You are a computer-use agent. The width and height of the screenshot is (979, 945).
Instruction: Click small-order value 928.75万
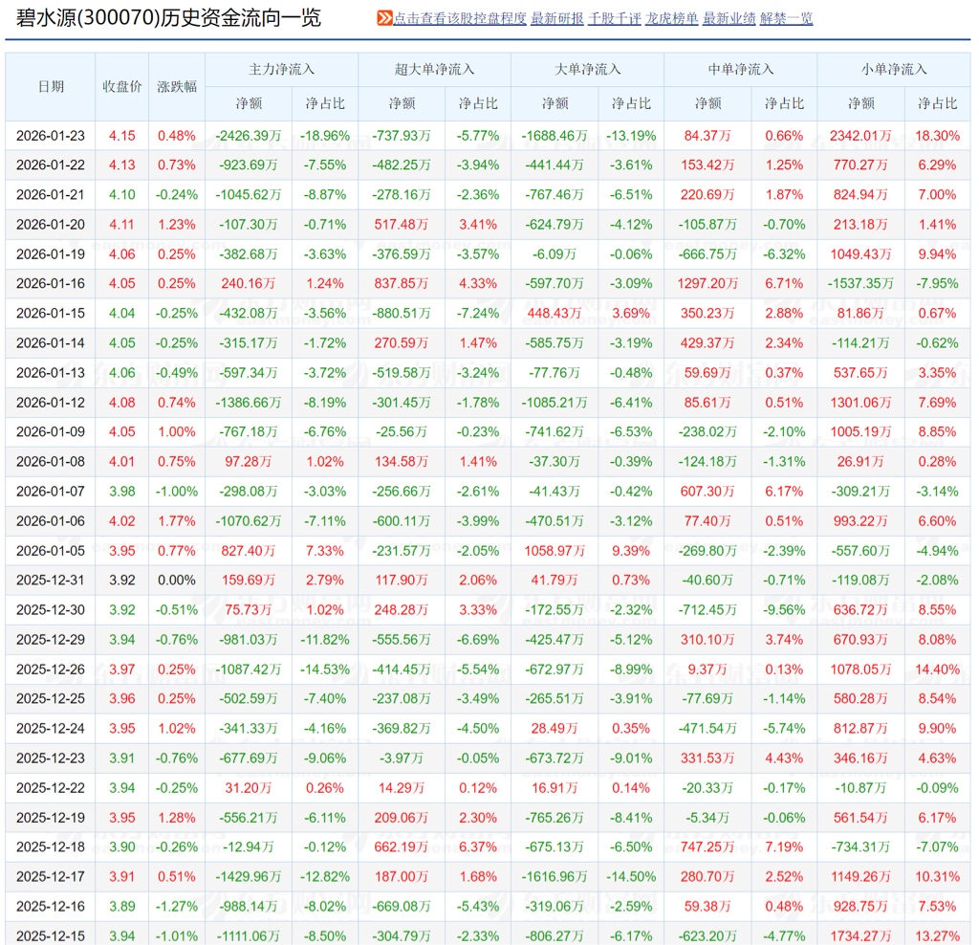[x=861, y=907]
